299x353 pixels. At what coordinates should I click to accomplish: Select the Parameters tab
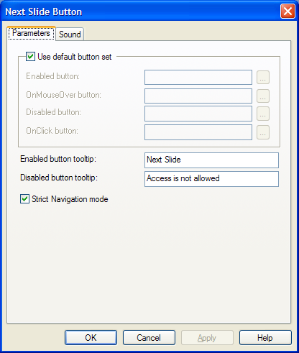click(x=31, y=33)
